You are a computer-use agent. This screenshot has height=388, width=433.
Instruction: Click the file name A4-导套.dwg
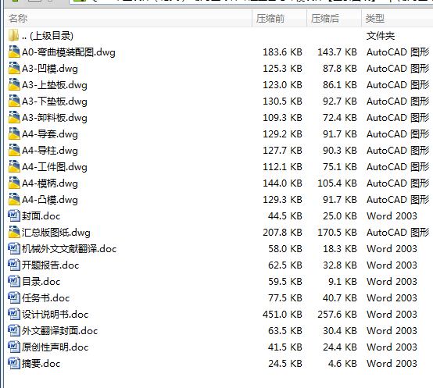click(x=50, y=134)
